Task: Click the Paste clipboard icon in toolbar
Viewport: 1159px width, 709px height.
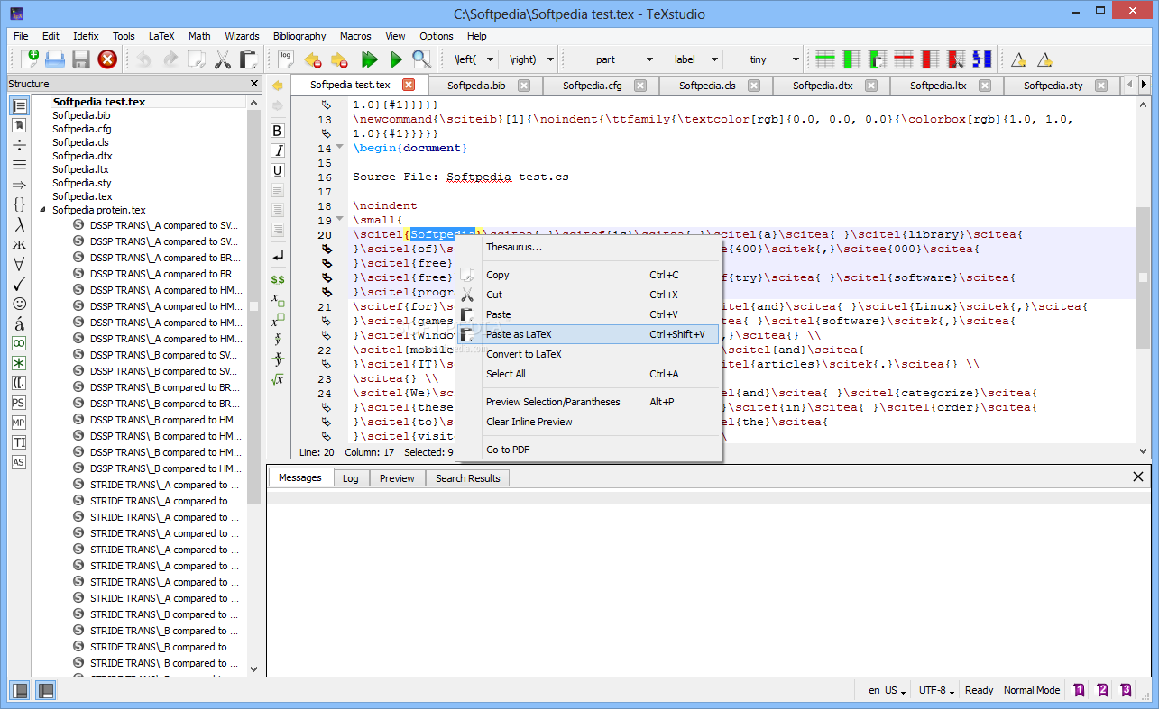Action: 248,59
